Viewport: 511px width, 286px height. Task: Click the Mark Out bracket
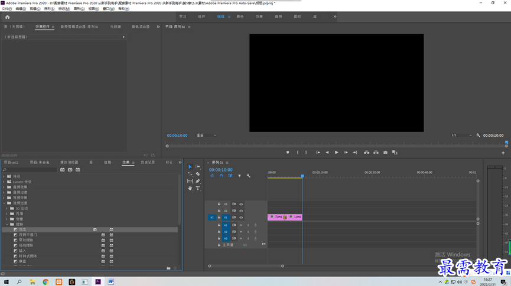306,152
